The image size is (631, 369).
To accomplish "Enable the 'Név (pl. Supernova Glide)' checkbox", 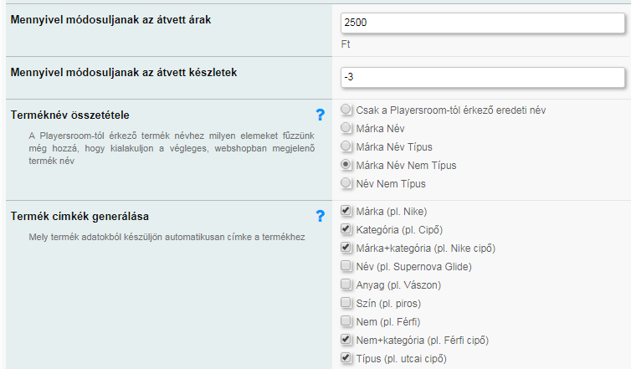I will tap(346, 266).
